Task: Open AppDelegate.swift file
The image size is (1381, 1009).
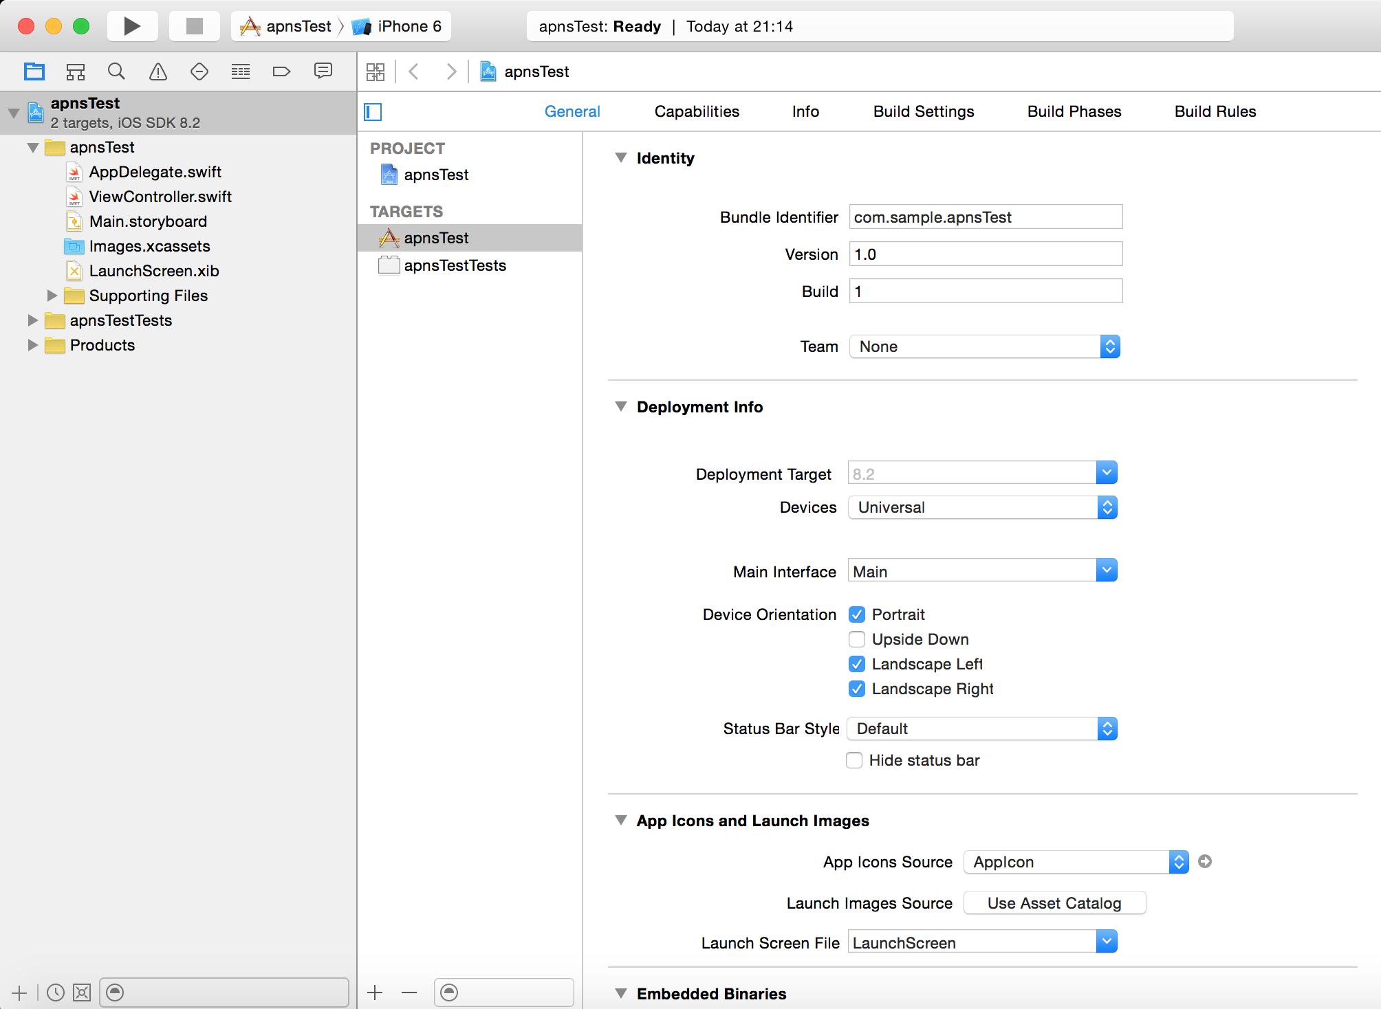Action: point(144,172)
